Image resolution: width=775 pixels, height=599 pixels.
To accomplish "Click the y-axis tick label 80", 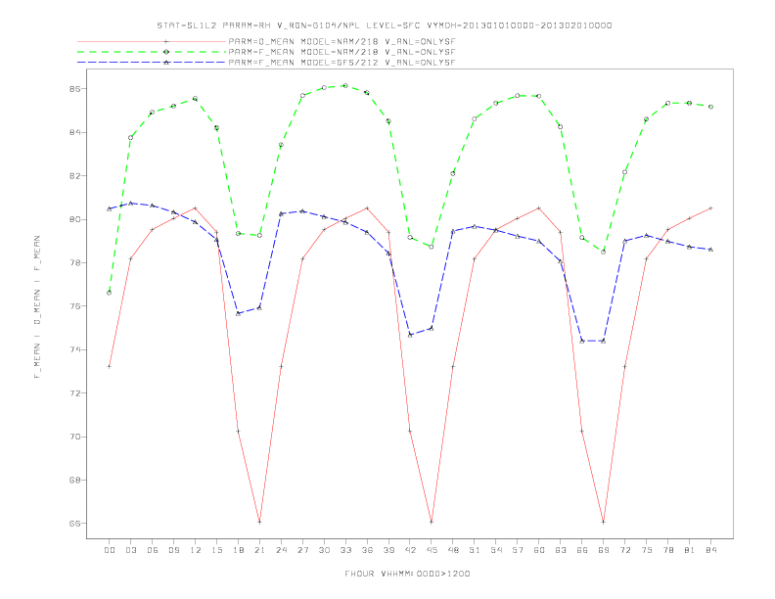I will [x=75, y=219].
